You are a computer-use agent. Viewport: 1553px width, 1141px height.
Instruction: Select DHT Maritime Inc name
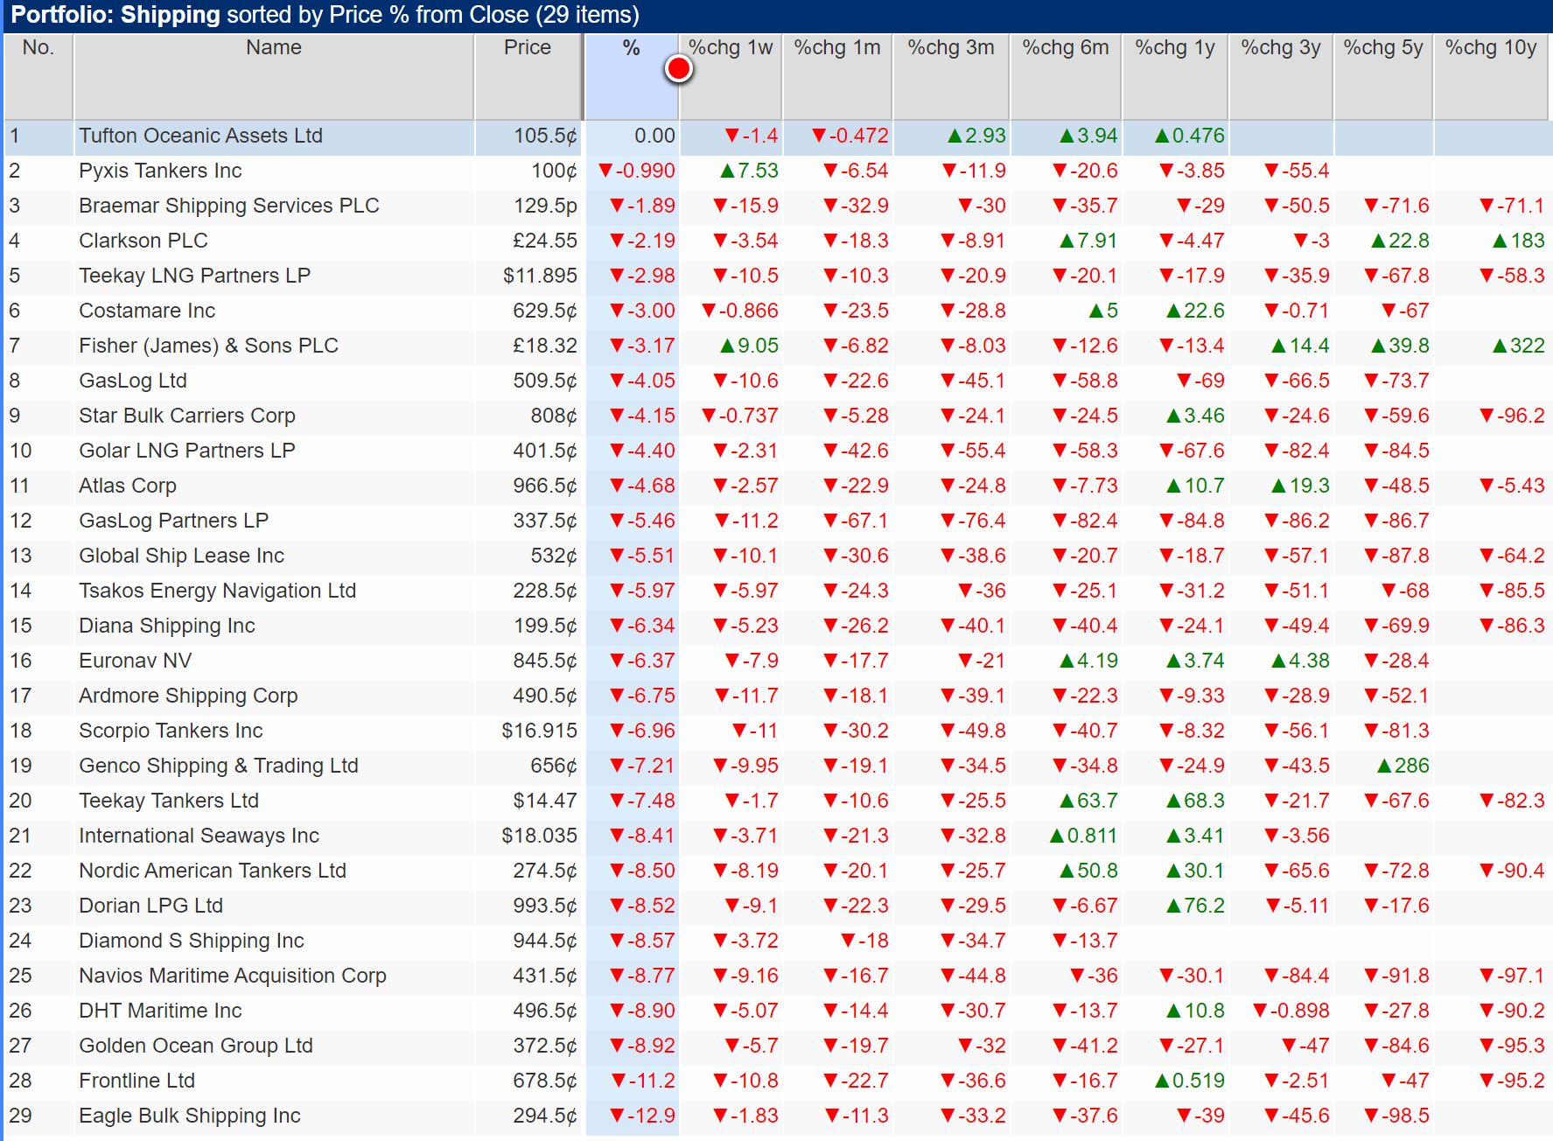coord(160,1011)
